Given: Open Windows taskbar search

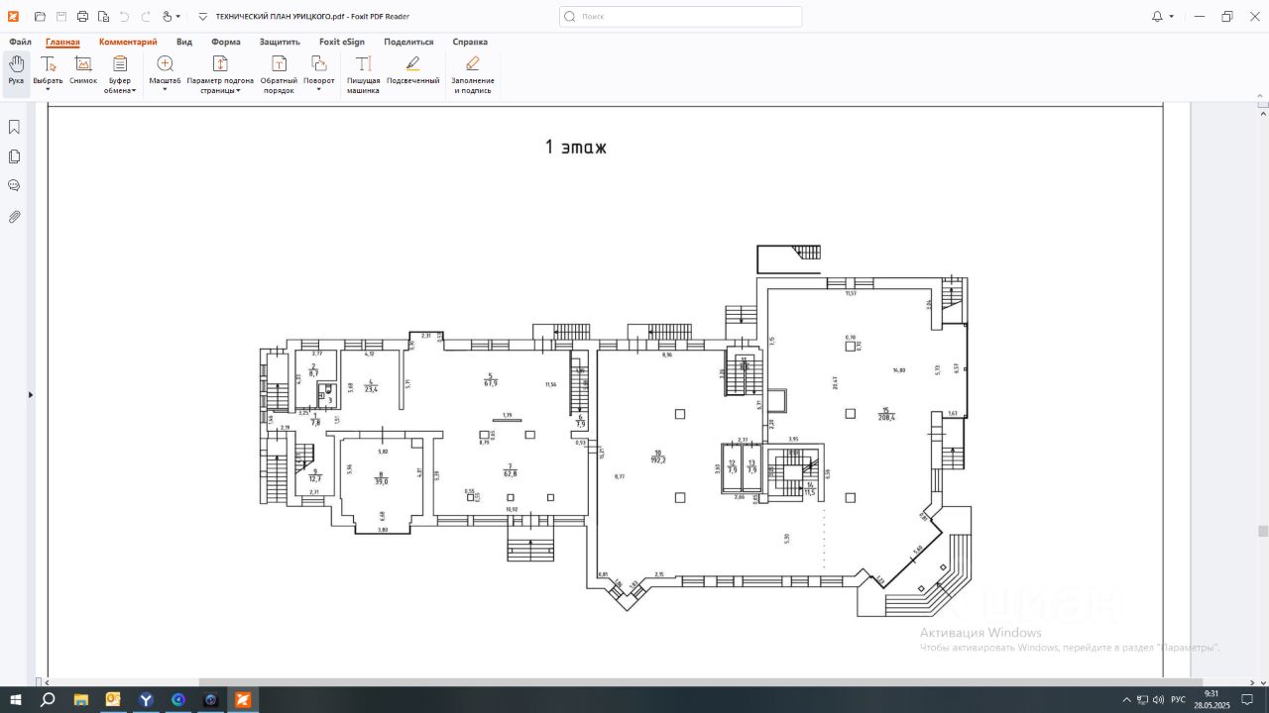Looking at the screenshot, I should [x=48, y=699].
